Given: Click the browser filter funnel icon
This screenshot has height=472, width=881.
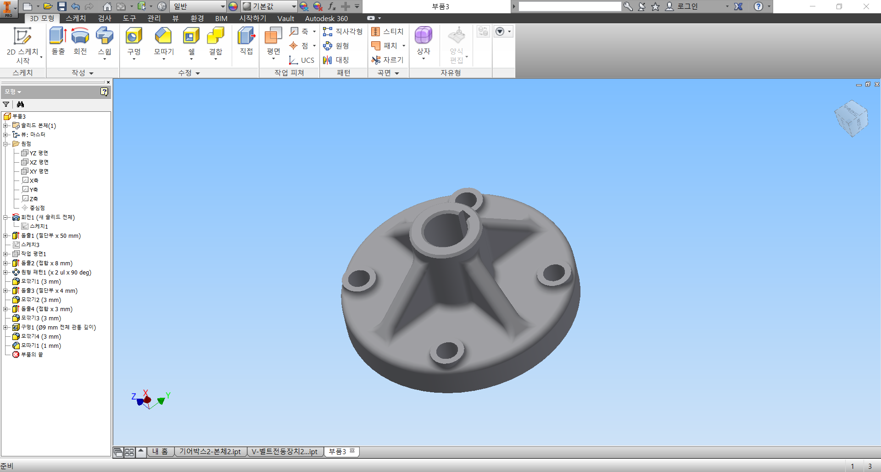Looking at the screenshot, I should tap(6, 104).
